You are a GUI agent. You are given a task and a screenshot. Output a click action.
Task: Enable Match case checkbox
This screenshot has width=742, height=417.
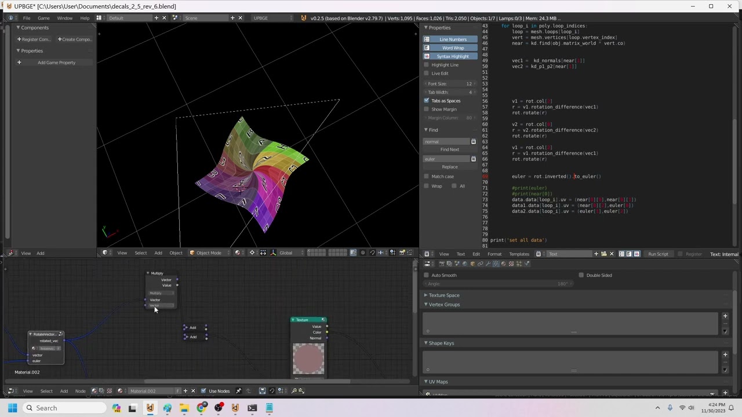click(427, 177)
